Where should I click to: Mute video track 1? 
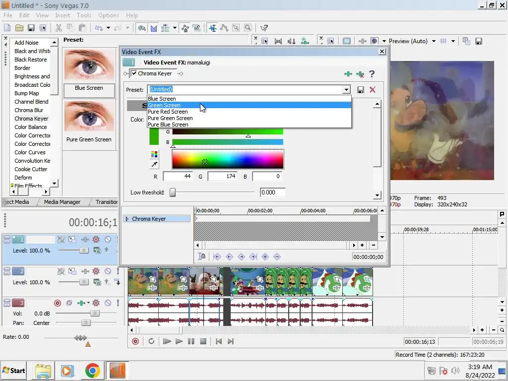click(x=108, y=240)
